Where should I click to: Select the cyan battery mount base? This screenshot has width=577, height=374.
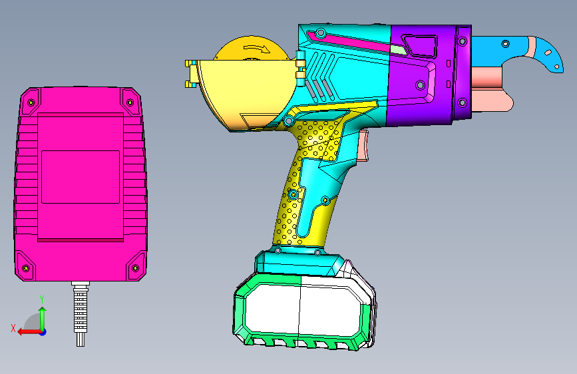click(300, 262)
